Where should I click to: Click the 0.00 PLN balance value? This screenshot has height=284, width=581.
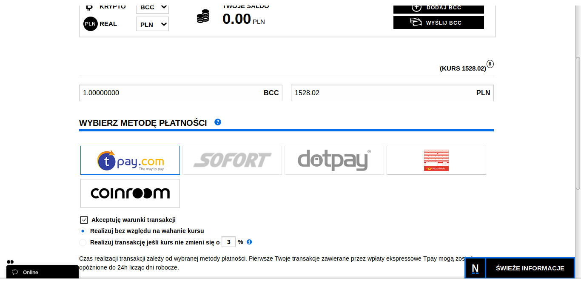click(x=243, y=19)
